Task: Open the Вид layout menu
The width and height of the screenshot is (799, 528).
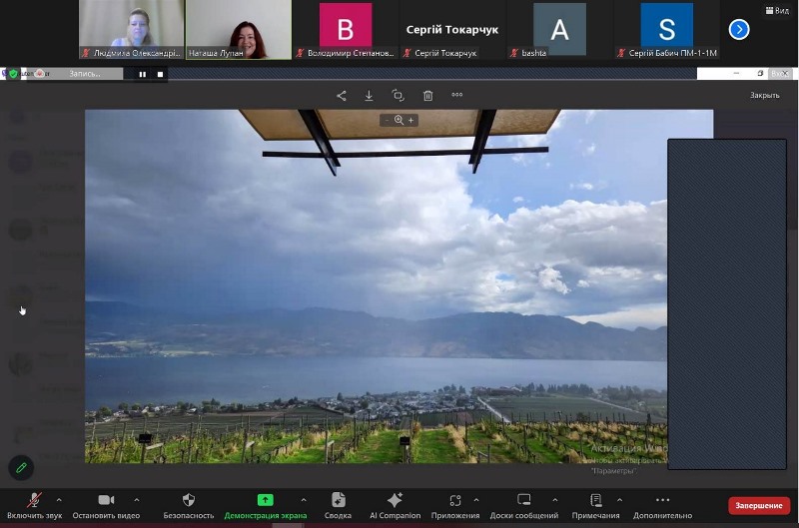Action: (777, 10)
